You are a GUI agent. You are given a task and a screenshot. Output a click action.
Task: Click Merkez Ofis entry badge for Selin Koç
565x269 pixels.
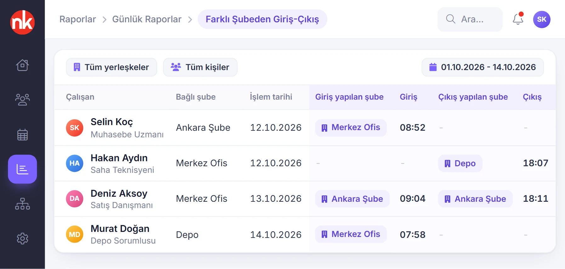pyautogui.click(x=351, y=128)
